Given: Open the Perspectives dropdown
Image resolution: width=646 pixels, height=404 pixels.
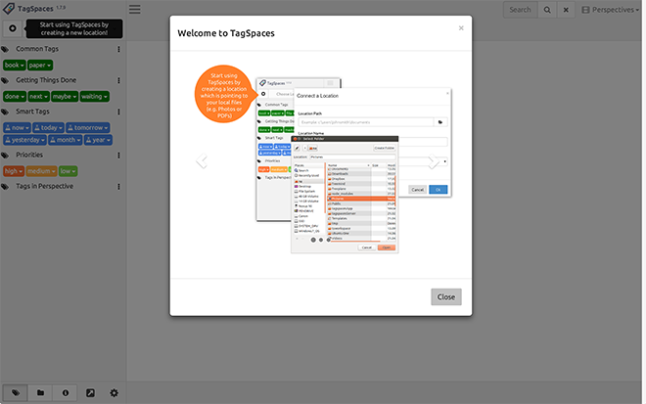Looking at the screenshot, I should point(610,10).
